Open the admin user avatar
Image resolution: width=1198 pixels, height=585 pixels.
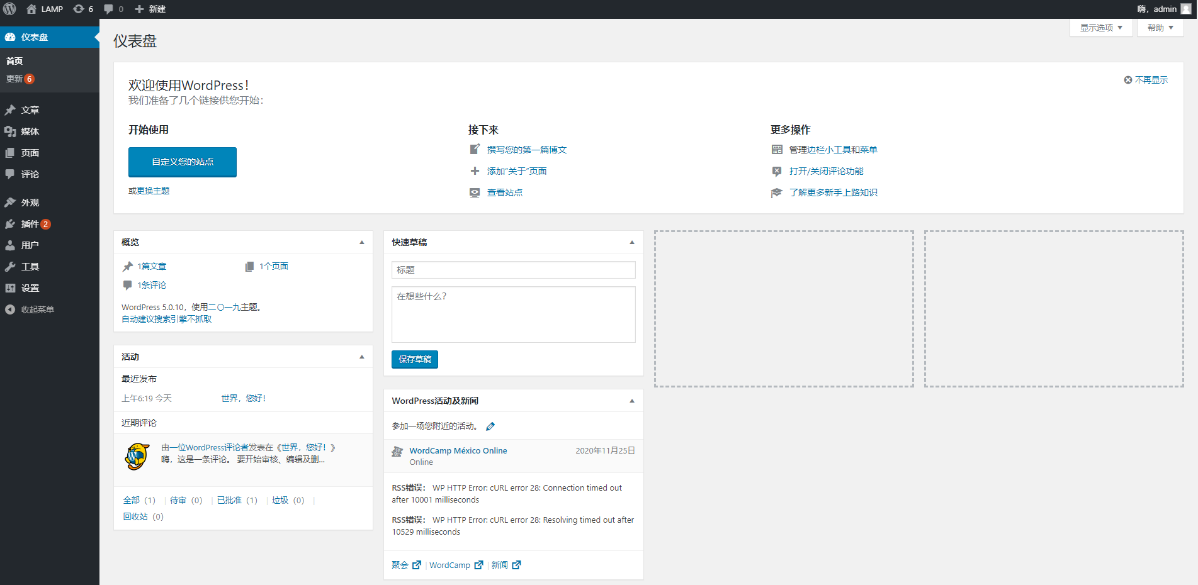1185,9
